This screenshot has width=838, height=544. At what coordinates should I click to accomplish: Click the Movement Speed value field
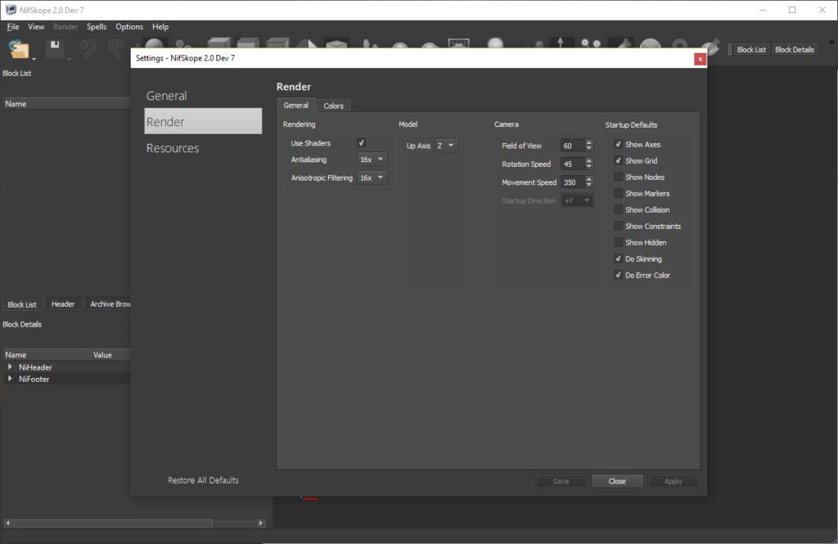click(572, 182)
